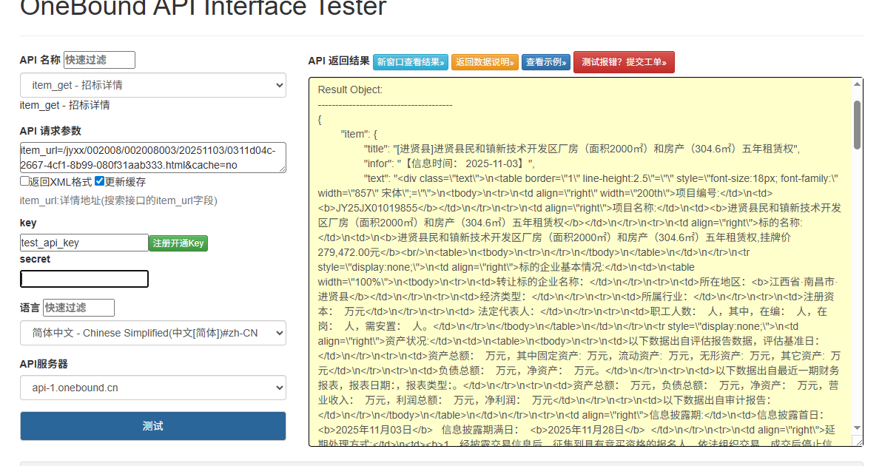Image resolution: width=882 pixels, height=466 pixels.
Task: Click the API 请求参数 label
Action: pos(50,131)
